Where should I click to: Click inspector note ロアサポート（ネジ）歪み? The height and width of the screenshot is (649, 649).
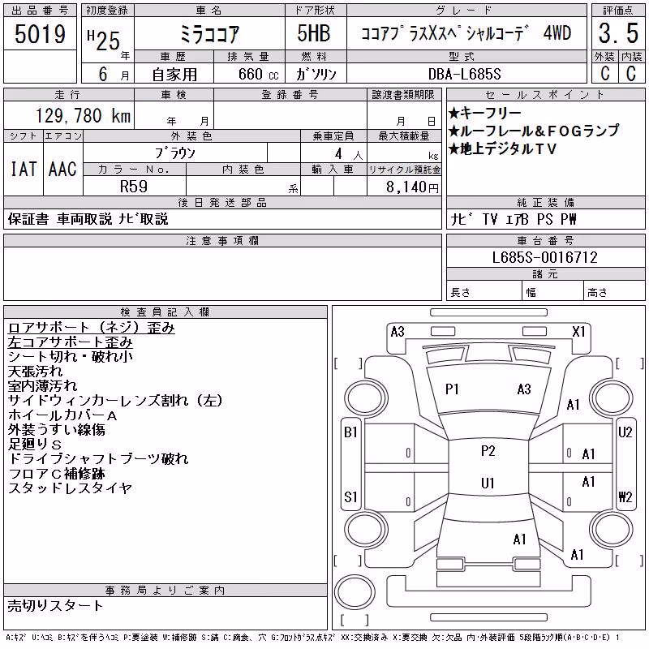point(92,328)
